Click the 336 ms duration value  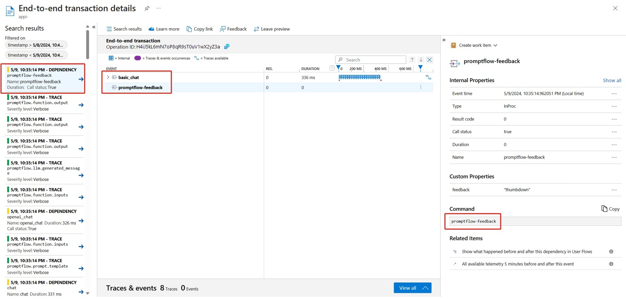pyautogui.click(x=308, y=77)
